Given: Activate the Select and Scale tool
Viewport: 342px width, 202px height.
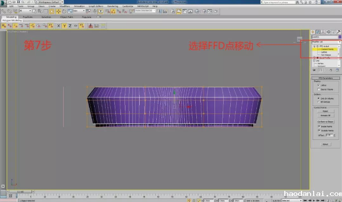Looking at the screenshot, I should click(70, 11).
